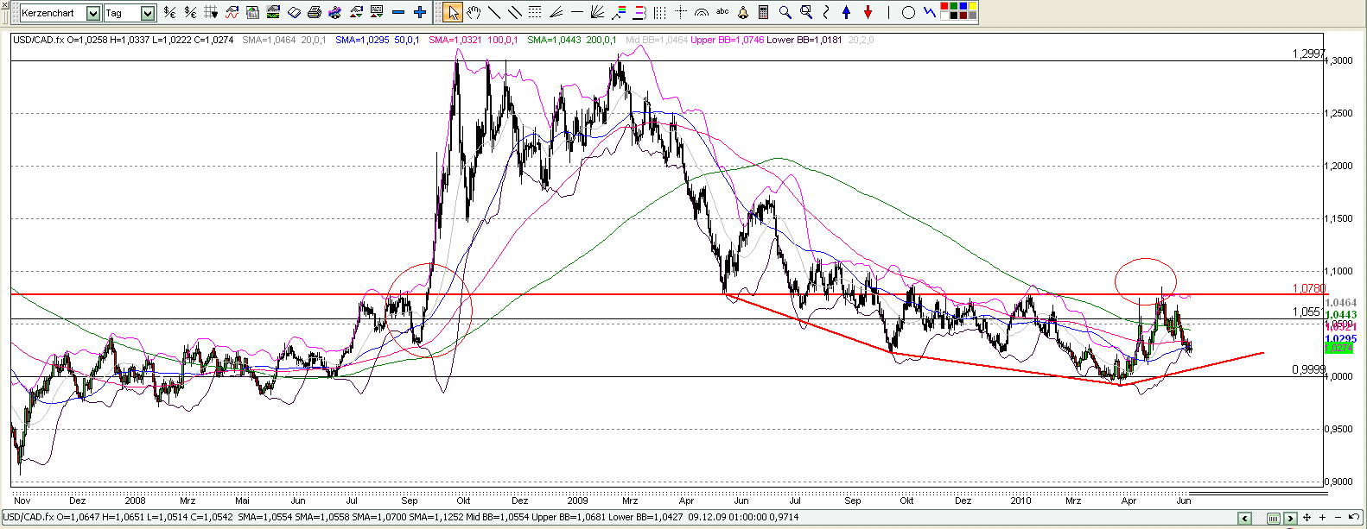Select the trend line drawing tool

493,12
